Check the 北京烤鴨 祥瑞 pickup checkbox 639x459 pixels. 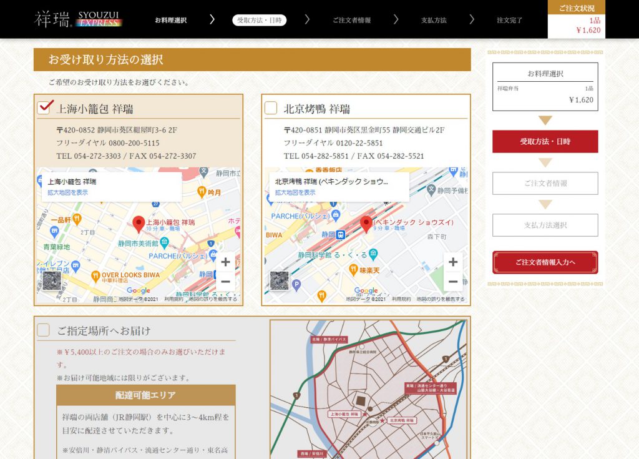271,108
